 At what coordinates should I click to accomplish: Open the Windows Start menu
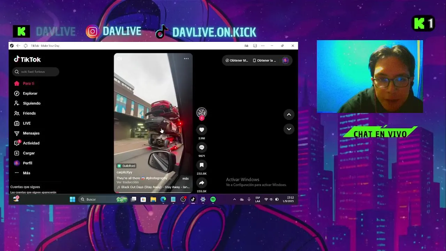click(x=72, y=199)
